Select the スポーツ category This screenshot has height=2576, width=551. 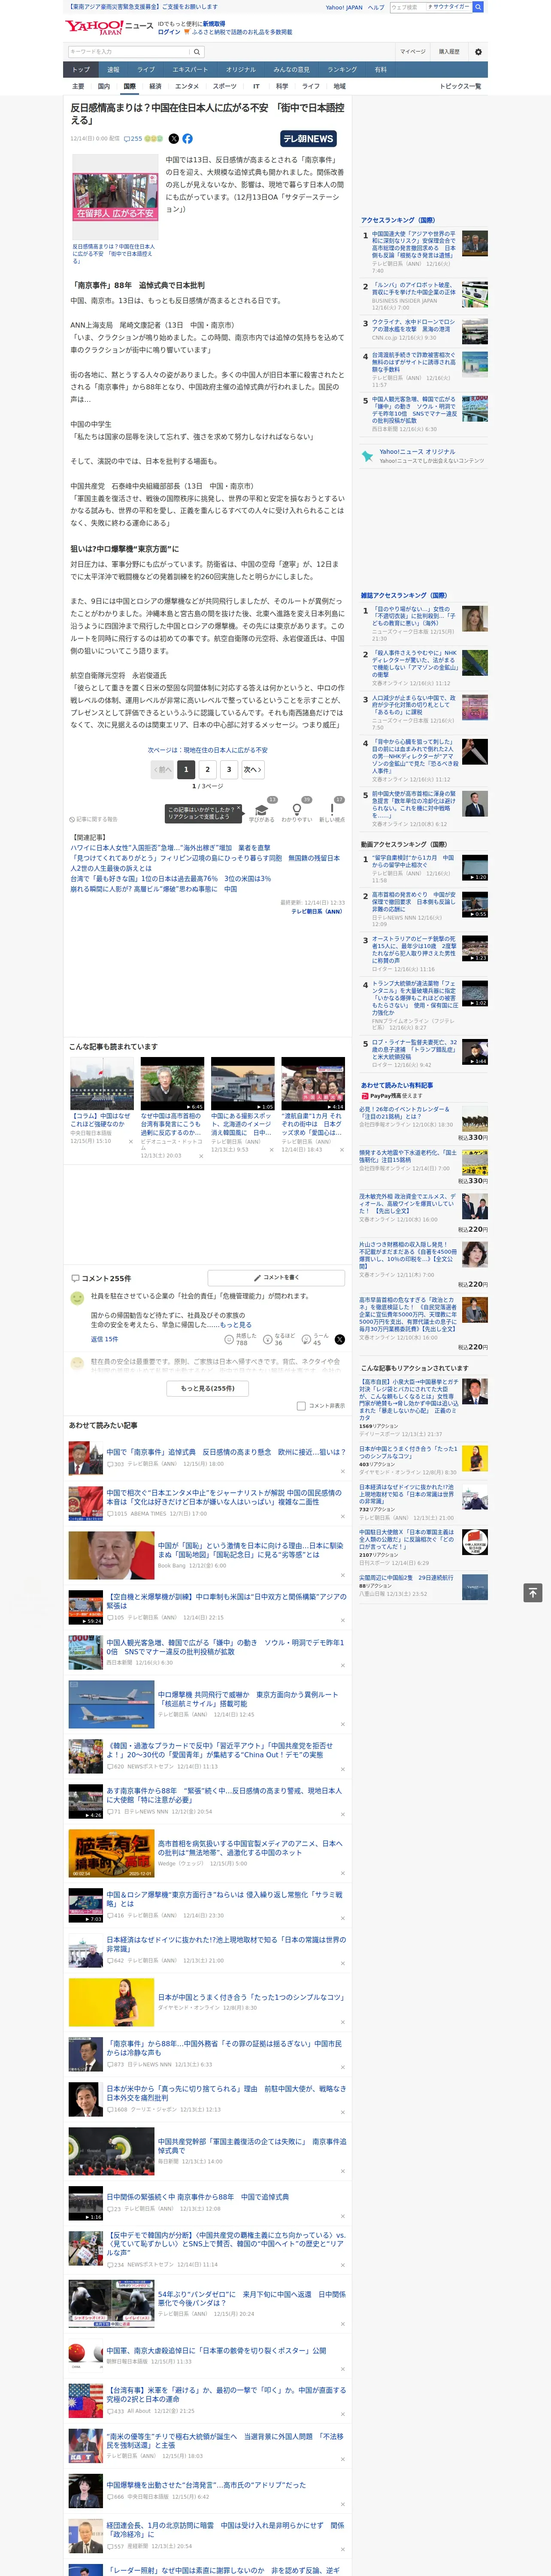[x=225, y=86]
